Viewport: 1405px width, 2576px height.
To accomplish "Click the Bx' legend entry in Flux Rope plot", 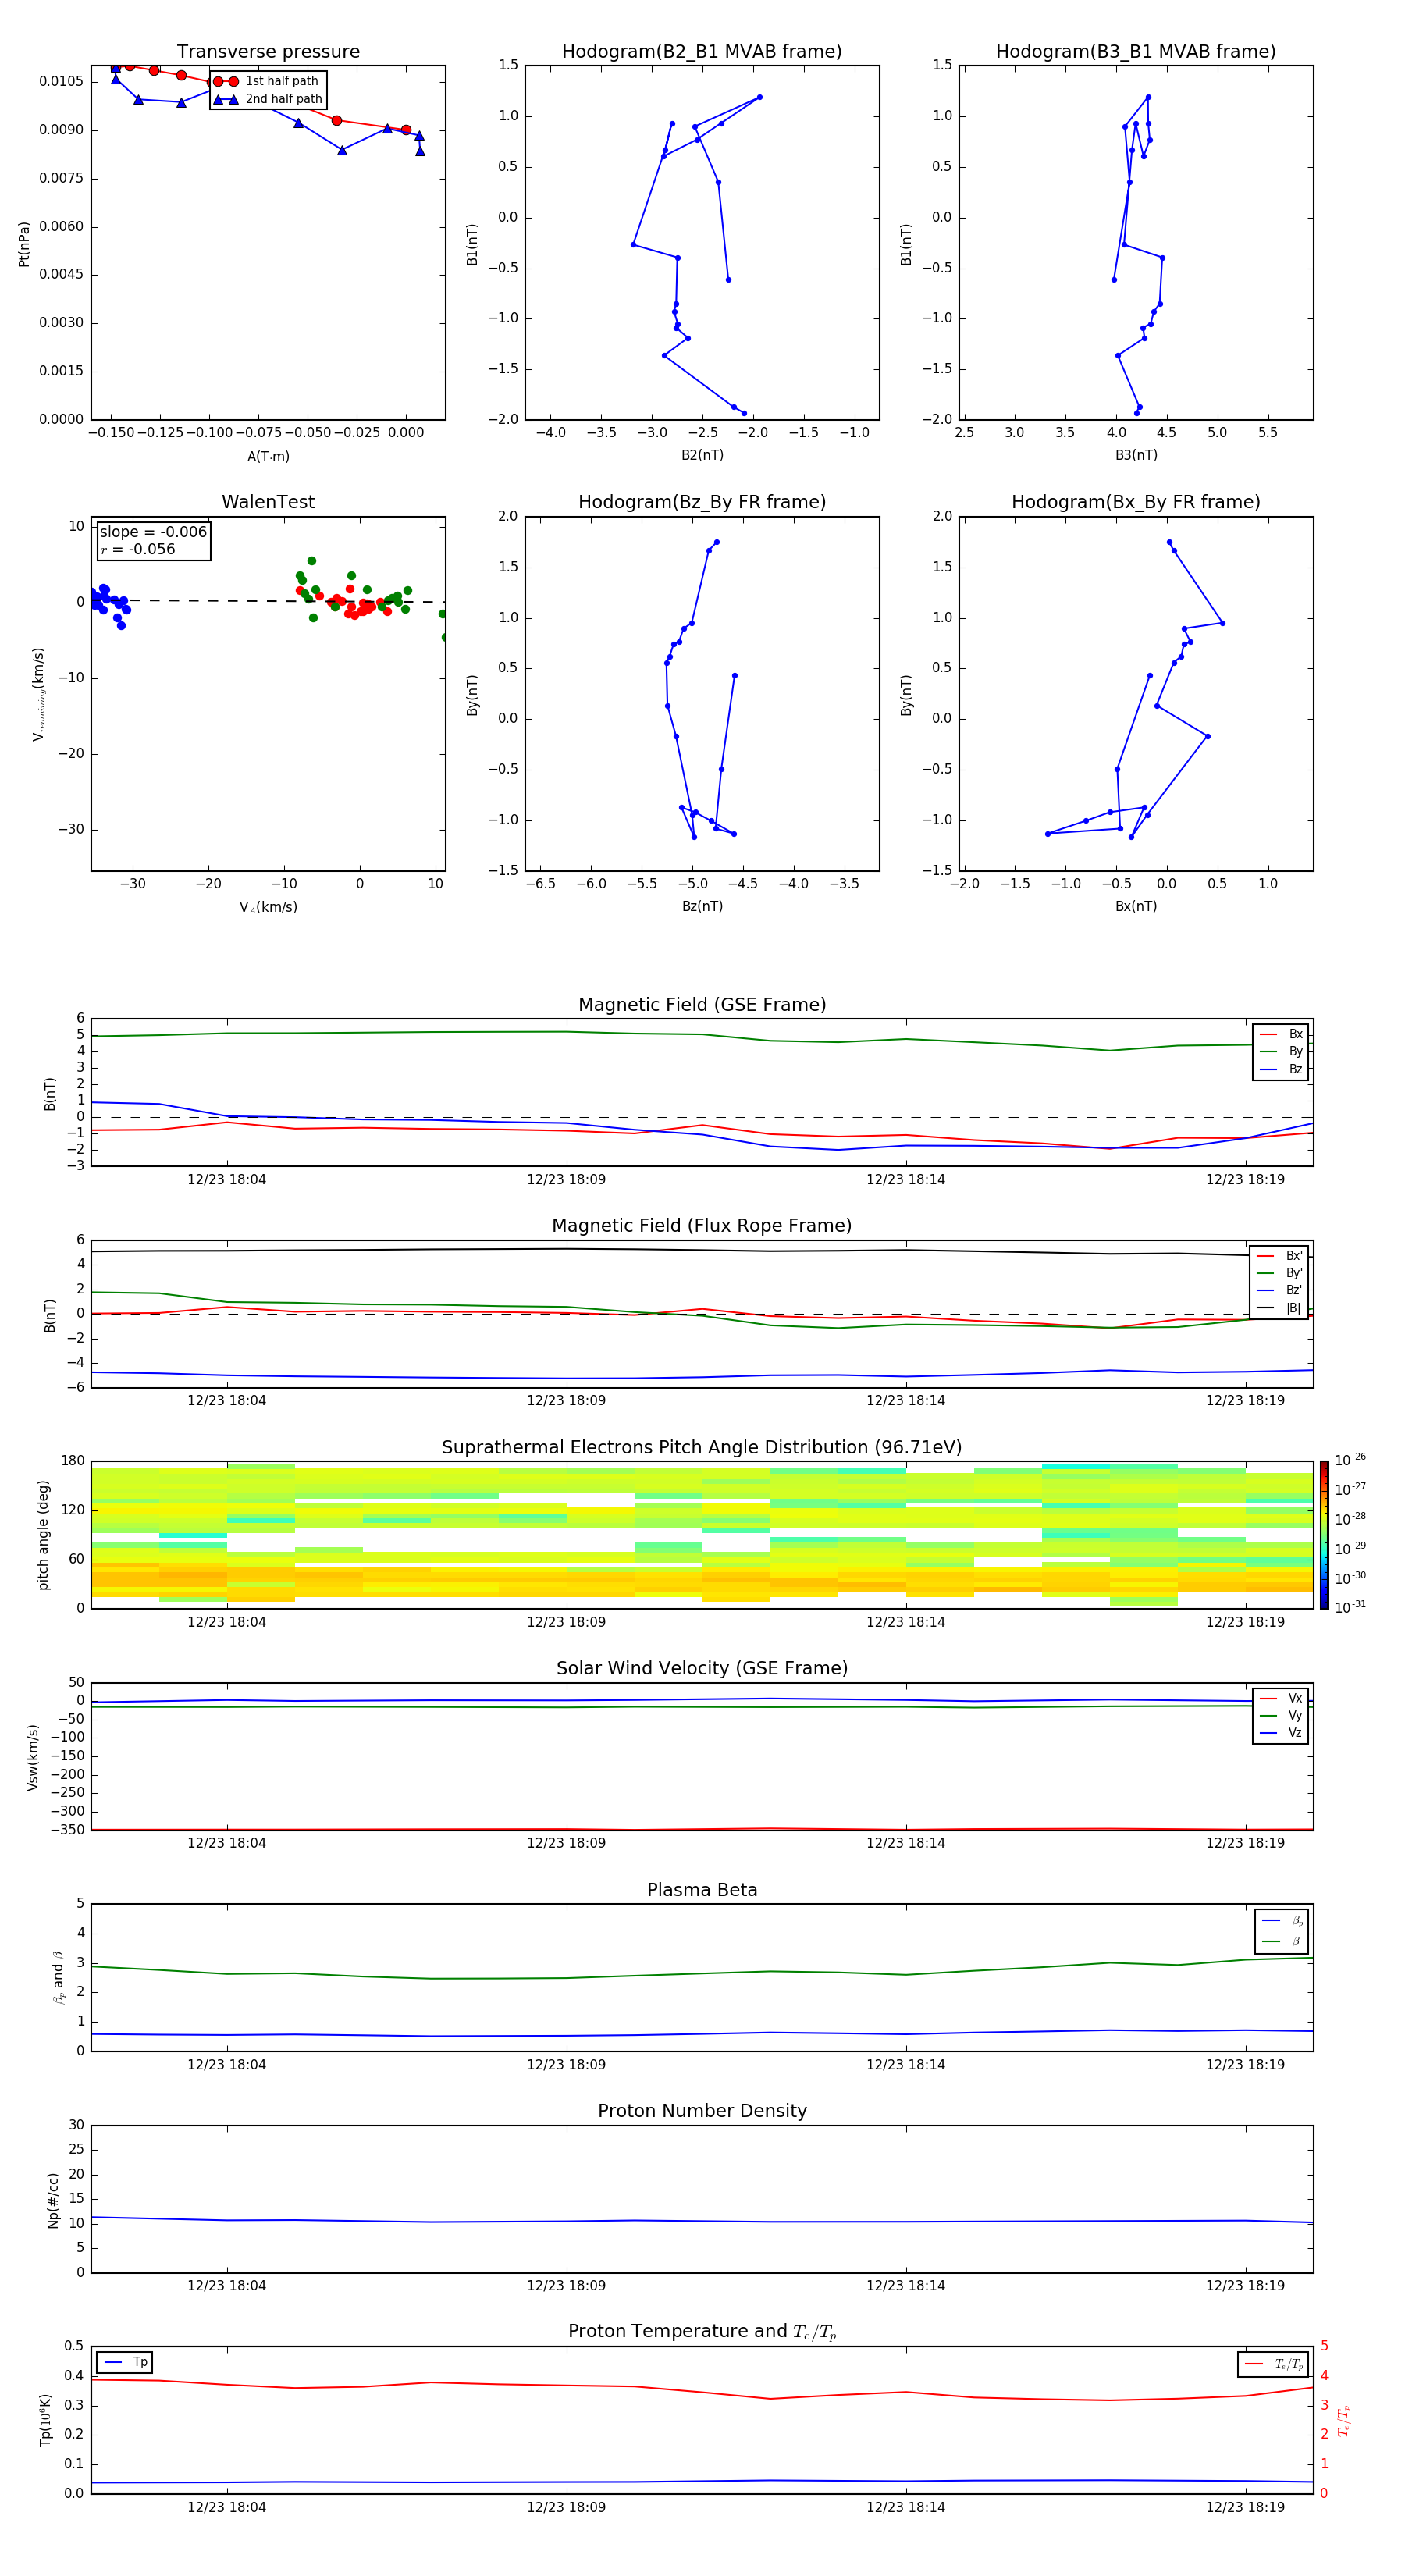I will [x=1279, y=1256].
